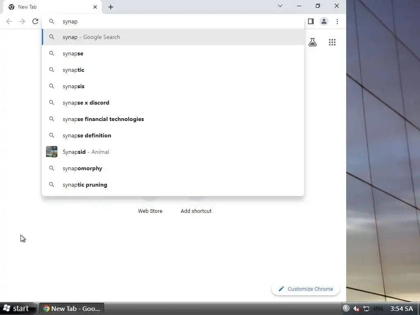Image resolution: width=420 pixels, height=315 pixels.
Task: Open the profile avatar icon
Action: click(324, 21)
